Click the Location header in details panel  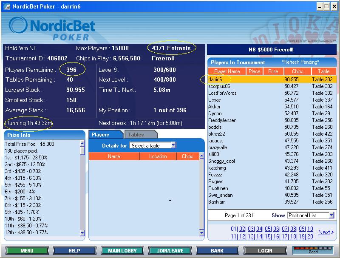tap(158, 156)
